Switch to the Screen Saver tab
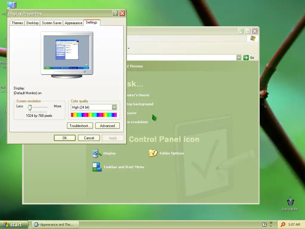305x229 pixels. coord(52,23)
